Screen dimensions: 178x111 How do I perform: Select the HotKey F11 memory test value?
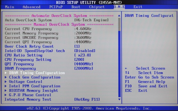[x=87, y=99]
